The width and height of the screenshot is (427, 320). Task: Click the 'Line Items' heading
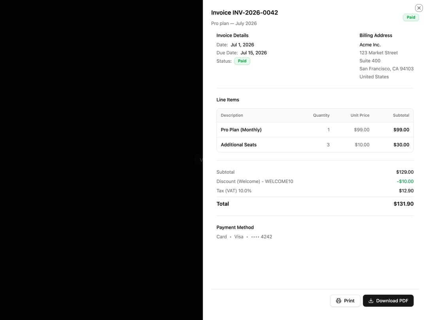228,100
